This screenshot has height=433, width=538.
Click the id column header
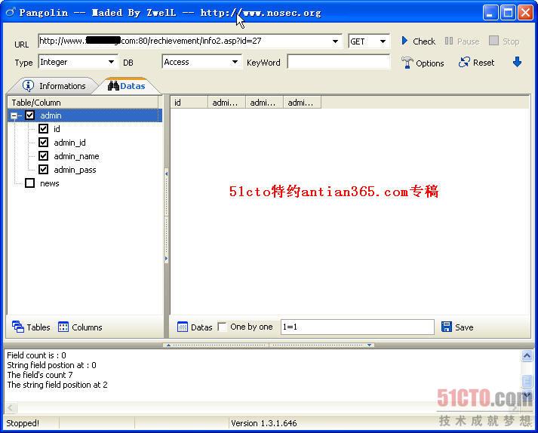(189, 103)
